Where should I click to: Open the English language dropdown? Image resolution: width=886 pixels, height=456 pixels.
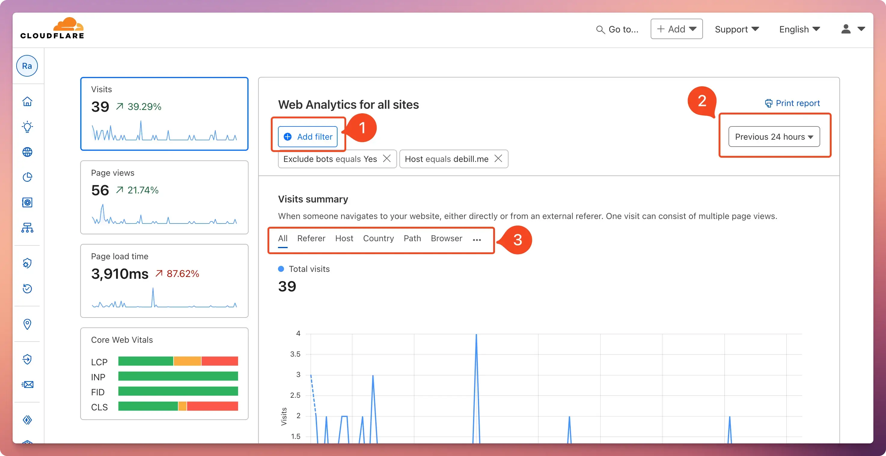799,29
